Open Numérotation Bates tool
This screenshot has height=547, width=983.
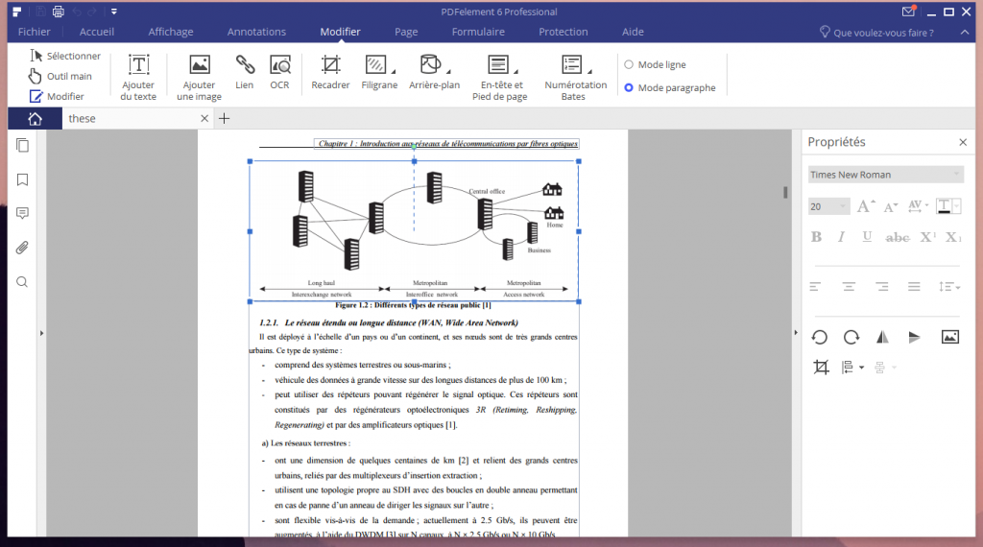[x=575, y=77]
